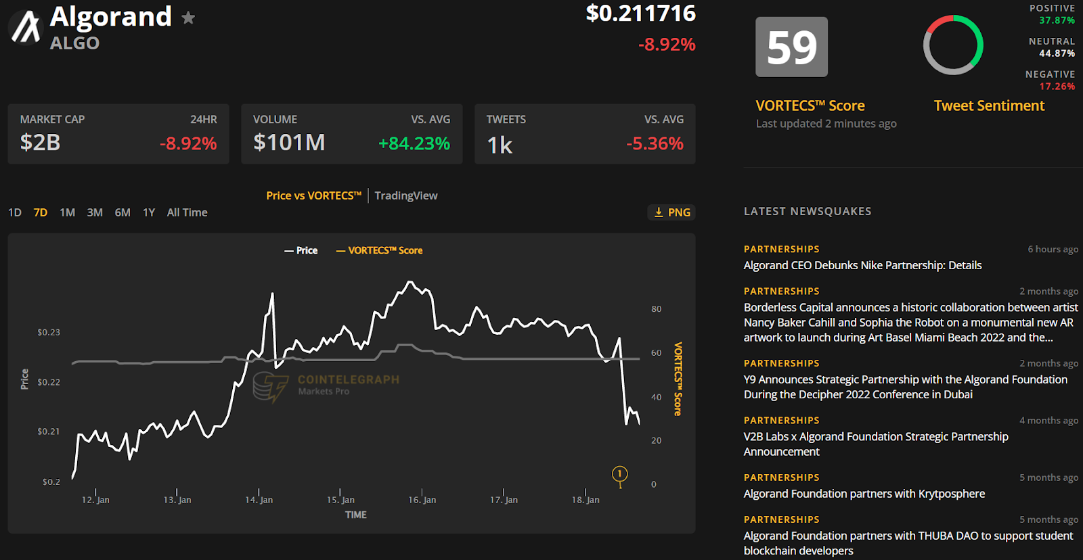Download the chart as PNG

(x=671, y=212)
